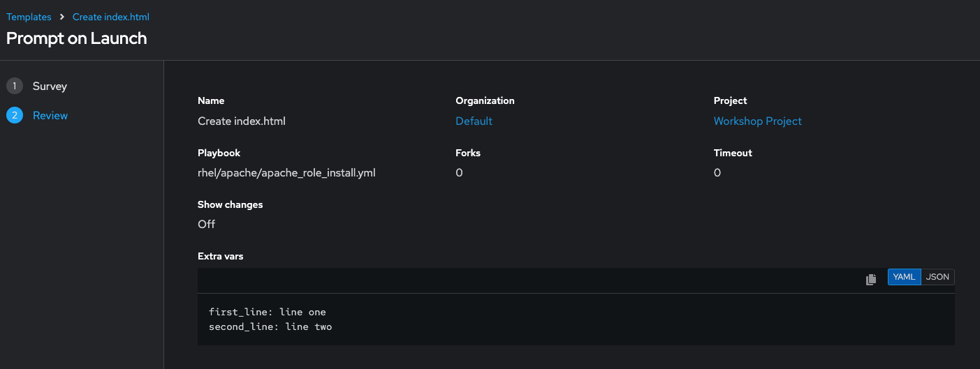The image size is (980, 369).
Task: Open the Default organization link
Action: (x=474, y=121)
